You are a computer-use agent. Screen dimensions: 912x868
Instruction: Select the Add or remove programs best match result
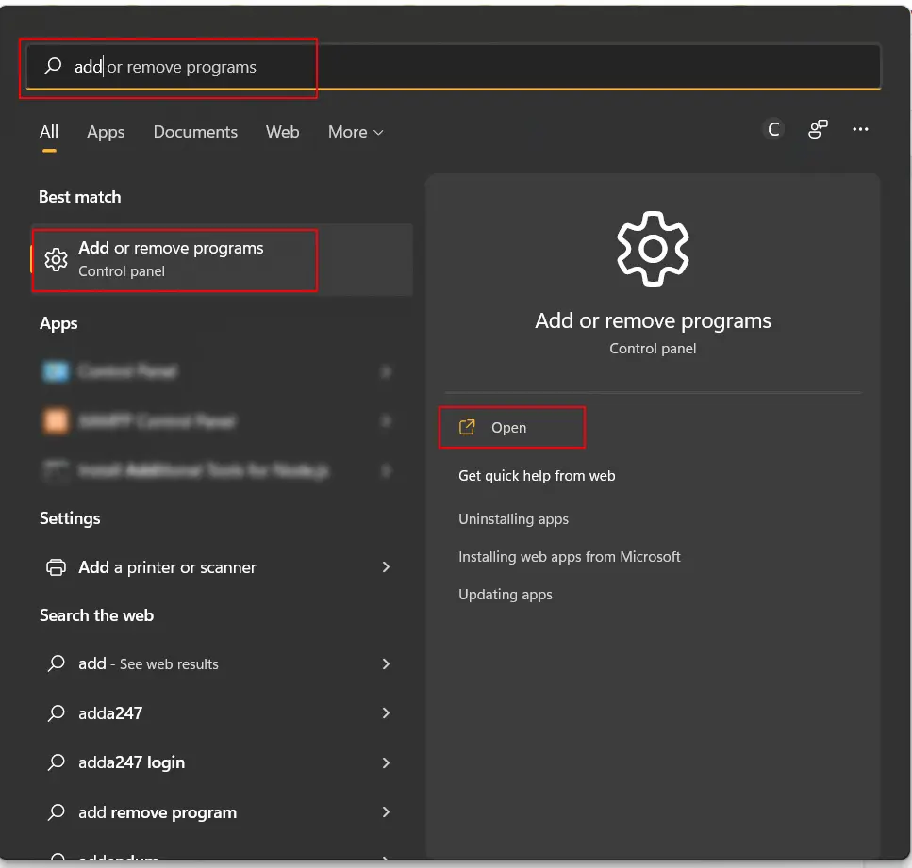[174, 259]
